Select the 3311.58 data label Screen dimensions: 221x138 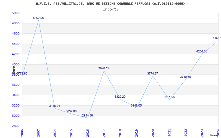[169, 97]
